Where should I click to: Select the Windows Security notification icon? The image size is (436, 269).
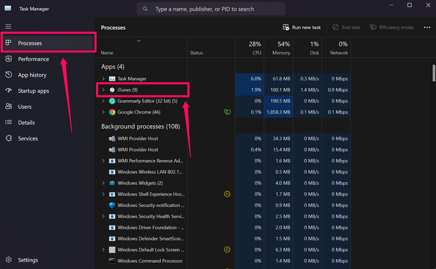coord(112,205)
